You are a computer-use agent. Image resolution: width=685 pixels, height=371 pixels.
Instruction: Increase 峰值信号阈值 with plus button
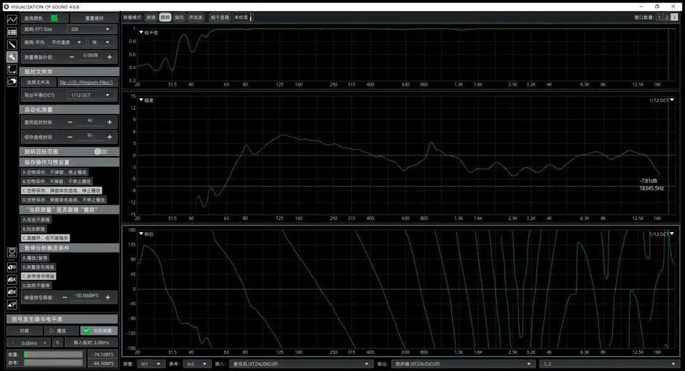click(108, 297)
